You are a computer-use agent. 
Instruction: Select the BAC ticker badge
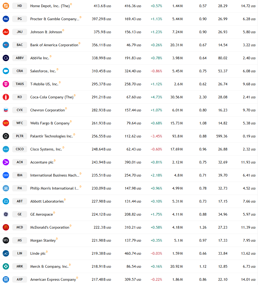click(x=20, y=45)
